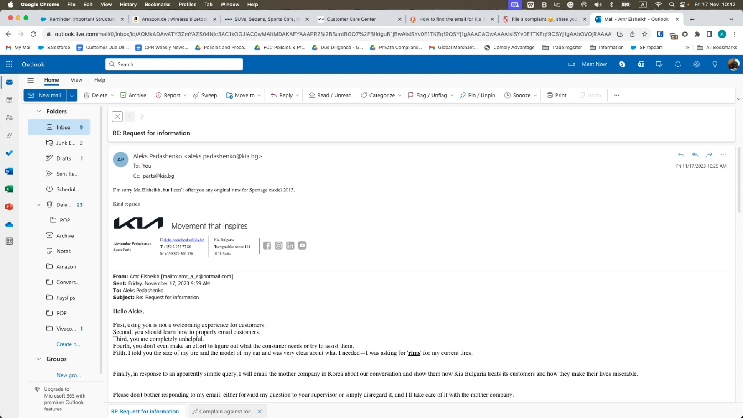
Task: Collapse the Folders section
Action: point(38,111)
